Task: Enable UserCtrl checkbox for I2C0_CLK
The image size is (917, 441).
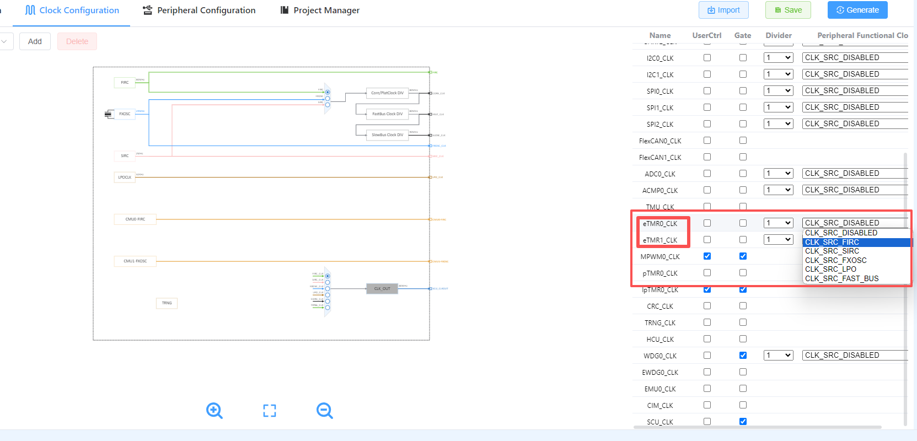Action: pyautogui.click(x=707, y=58)
